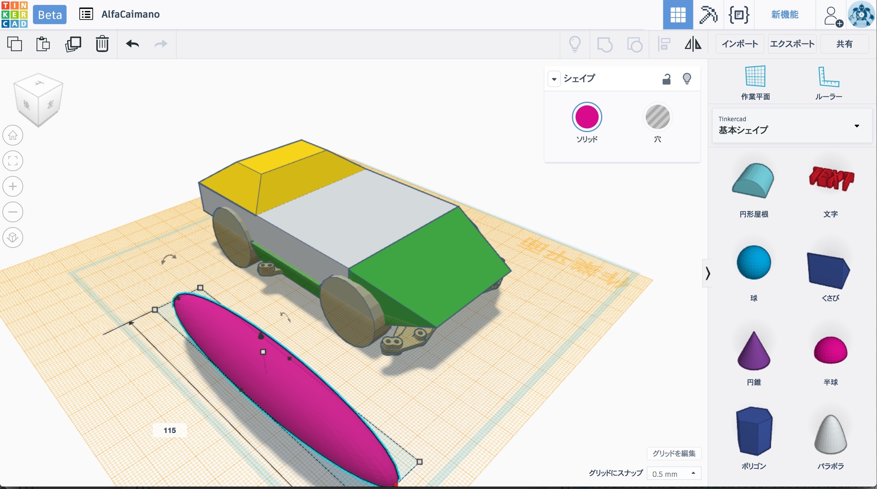Click the Zoom in plus icon

[x=13, y=186]
